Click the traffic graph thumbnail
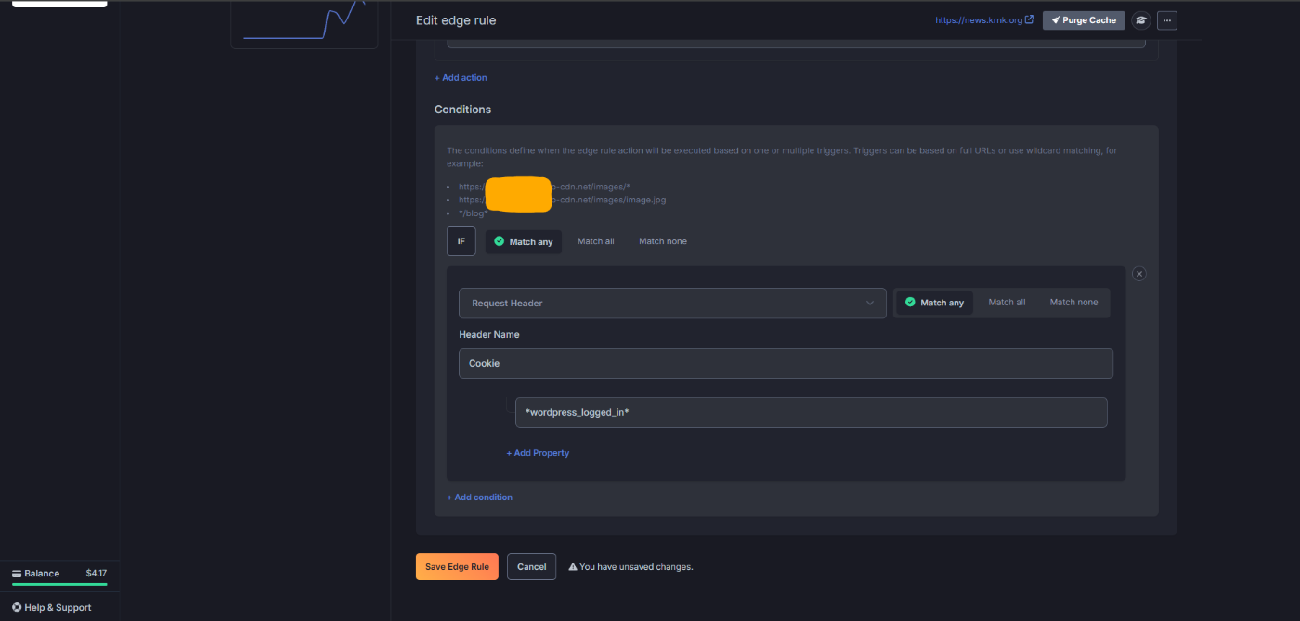Screen dimensions: 1300x621 tap(305, 23)
